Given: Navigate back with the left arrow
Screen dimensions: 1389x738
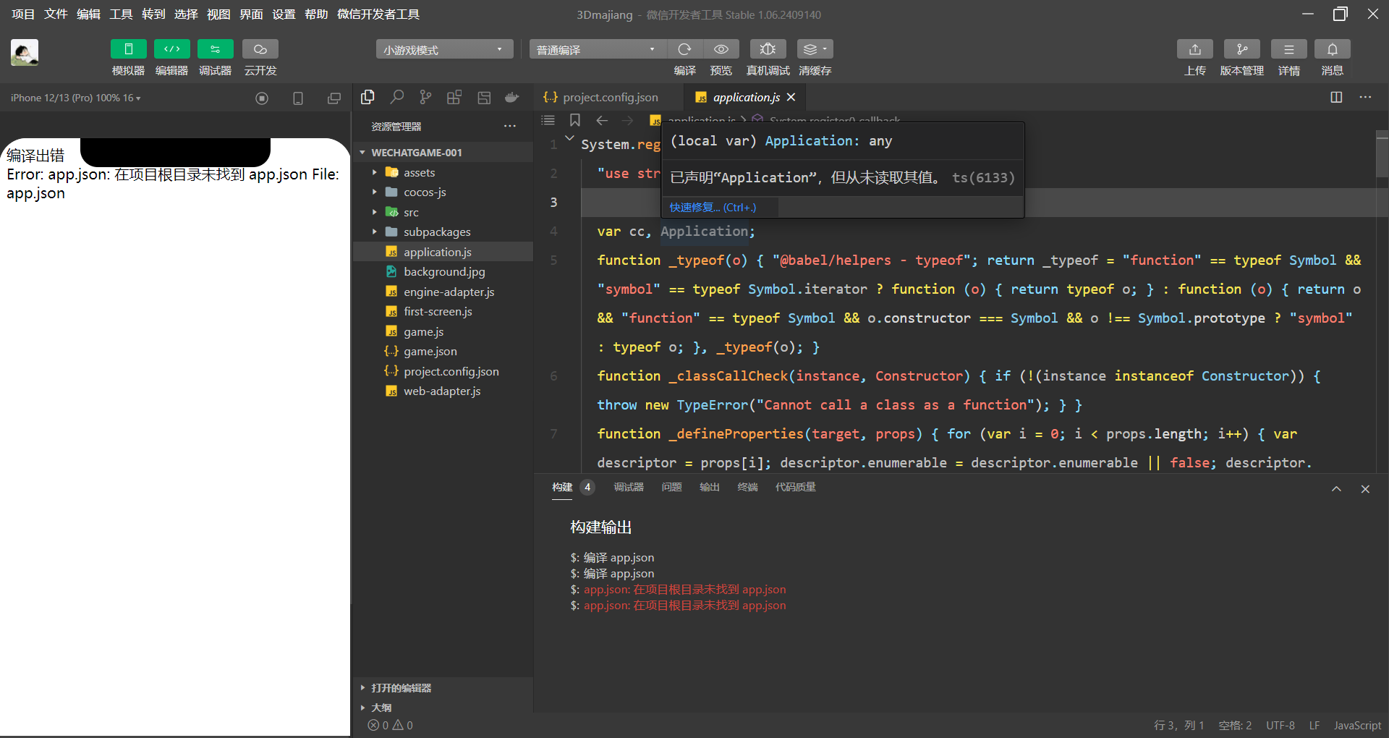Looking at the screenshot, I should (602, 120).
